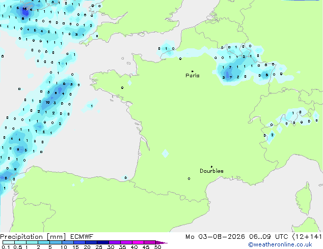
Task: Select the 15–20 mm legend swatch
Action: pos(79,242)
